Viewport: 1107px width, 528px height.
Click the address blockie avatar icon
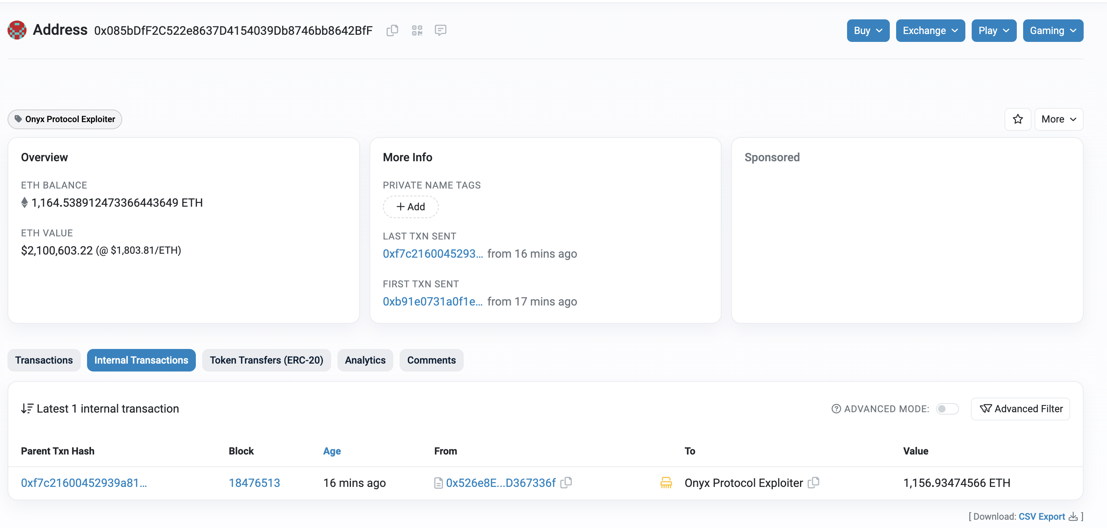(x=17, y=30)
